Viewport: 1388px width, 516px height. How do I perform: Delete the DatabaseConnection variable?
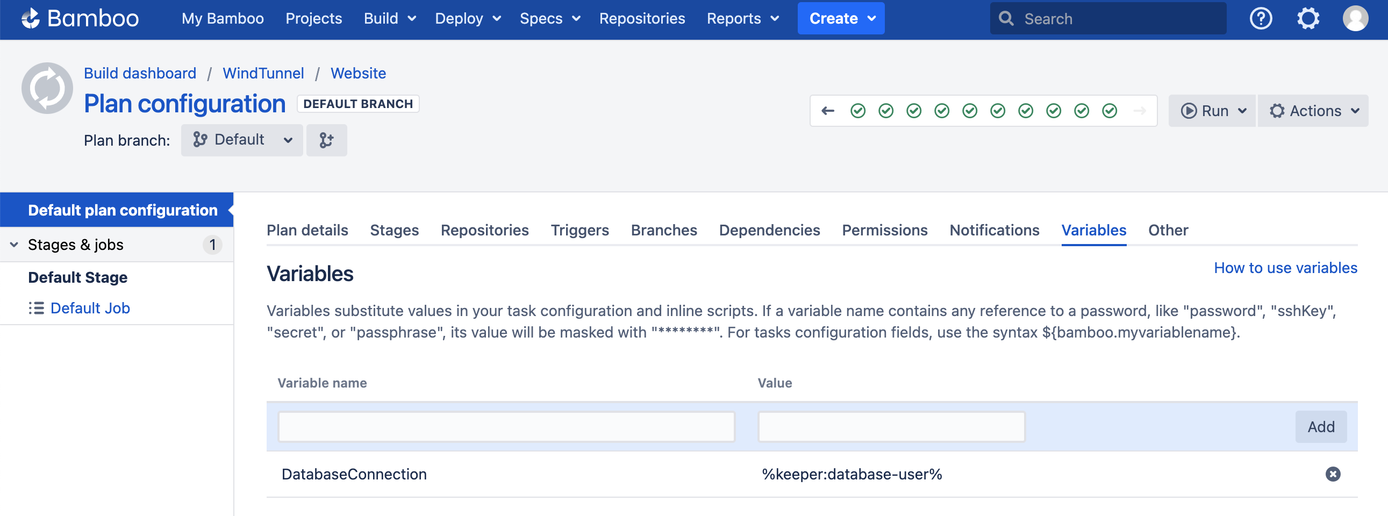tap(1333, 474)
